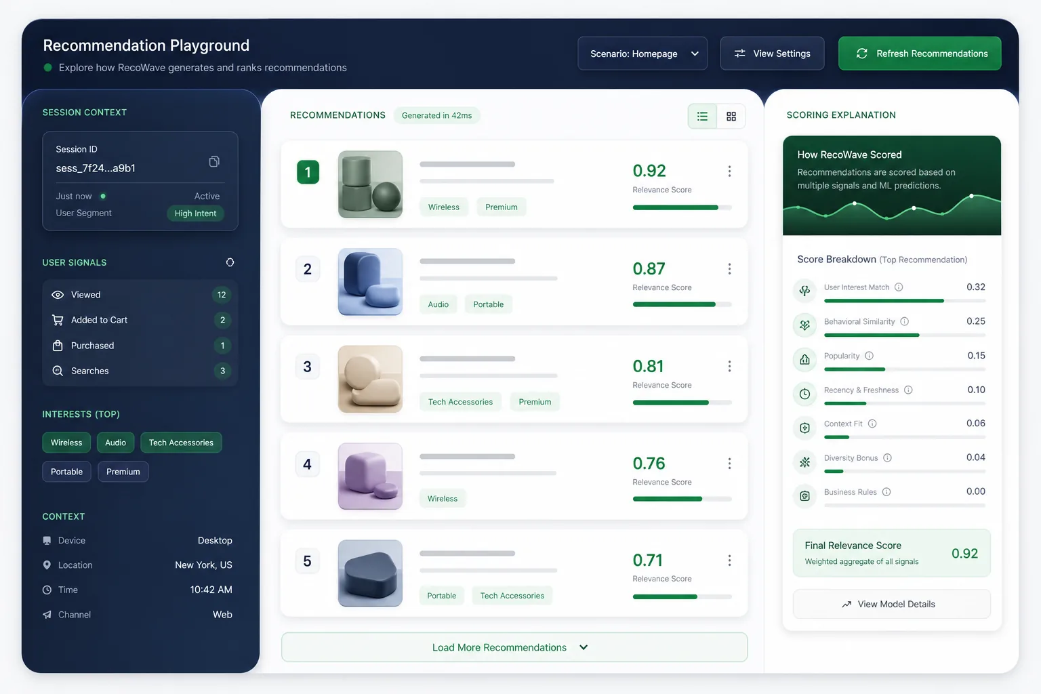Click Refresh Recommendations button

coord(920,54)
